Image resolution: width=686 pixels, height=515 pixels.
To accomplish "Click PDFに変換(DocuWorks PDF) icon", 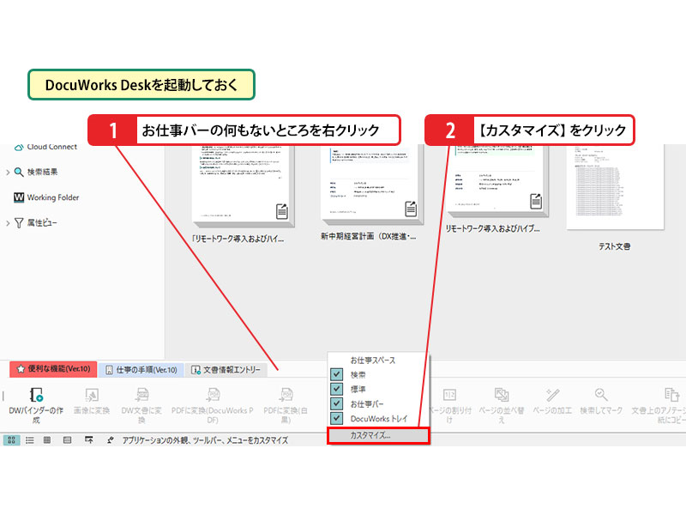I will [x=213, y=395].
